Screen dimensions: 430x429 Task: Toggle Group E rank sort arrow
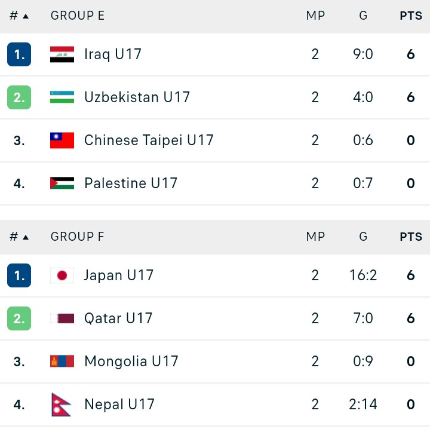[26, 16]
